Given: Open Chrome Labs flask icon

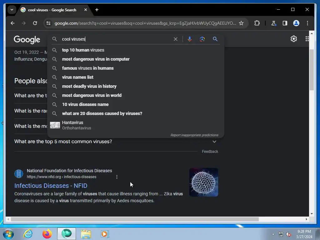Looking at the screenshot, I should tap(273, 23).
